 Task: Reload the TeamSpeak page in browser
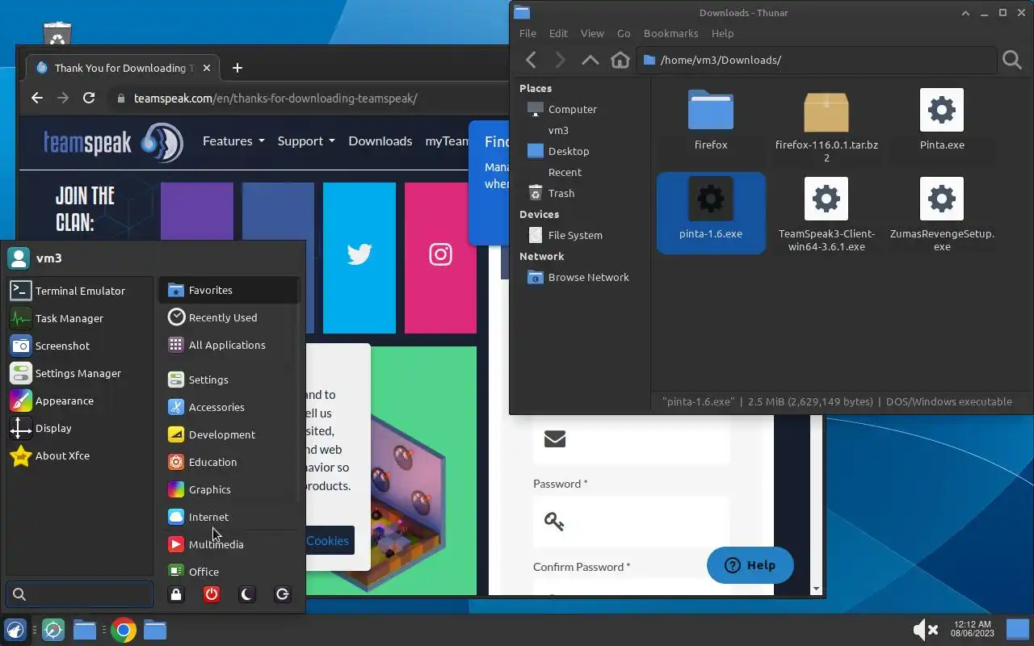click(x=89, y=98)
